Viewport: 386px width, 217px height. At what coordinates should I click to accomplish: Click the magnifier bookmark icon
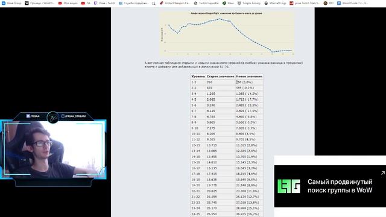tap(154, 3)
